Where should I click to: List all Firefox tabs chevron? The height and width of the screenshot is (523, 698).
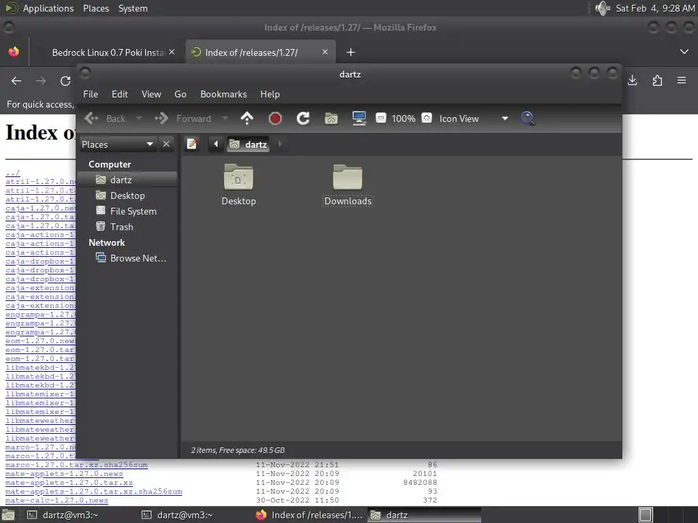[684, 52]
